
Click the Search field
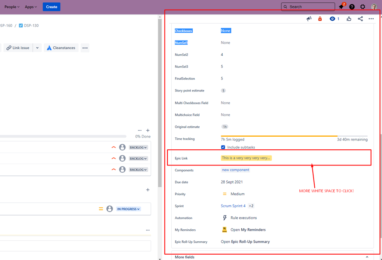308,7
